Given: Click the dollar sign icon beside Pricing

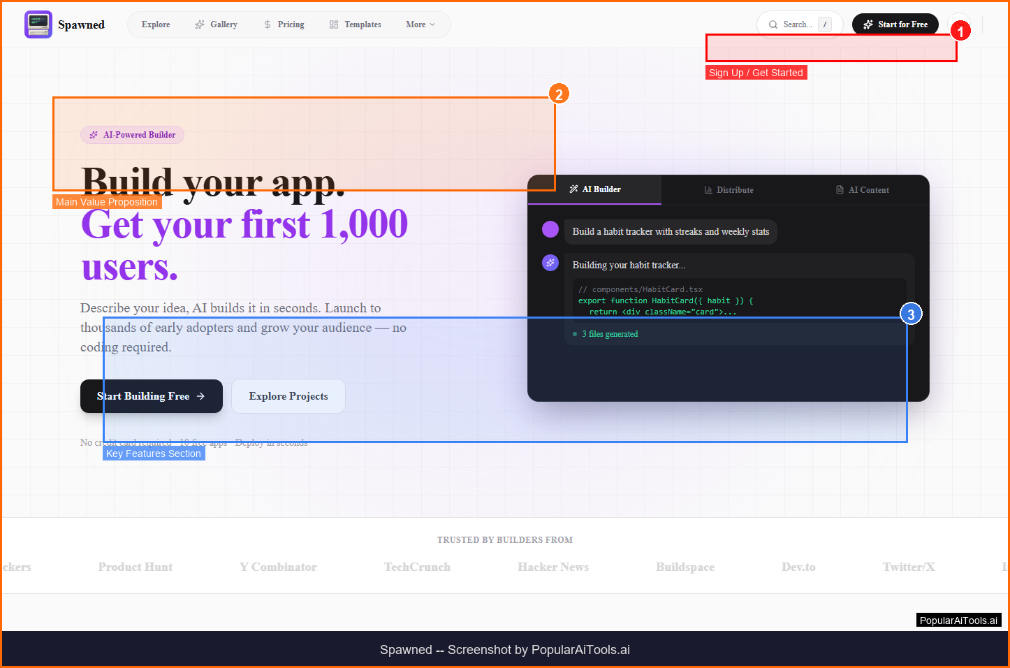Looking at the screenshot, I should point(268,24).
